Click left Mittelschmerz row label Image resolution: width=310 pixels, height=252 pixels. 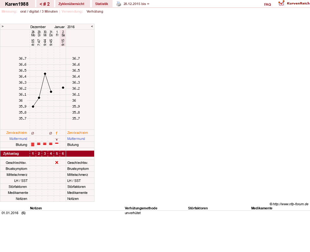pos(17,175)
